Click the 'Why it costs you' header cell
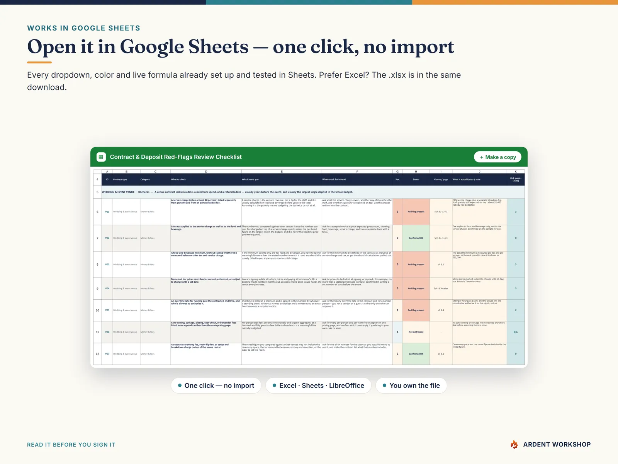This screenshot has width=618, height=464. coord(282,179)
